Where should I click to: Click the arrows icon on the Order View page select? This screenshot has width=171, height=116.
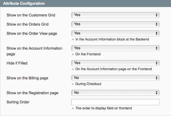click(157, 33)
